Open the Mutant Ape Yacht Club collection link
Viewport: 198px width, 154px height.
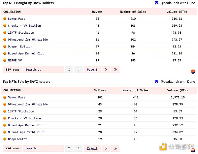tap(26, 132)
